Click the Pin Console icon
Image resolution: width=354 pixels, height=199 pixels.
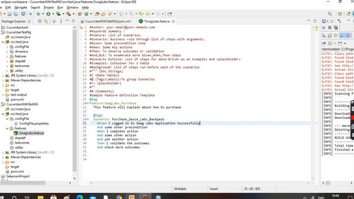(324, 43)
